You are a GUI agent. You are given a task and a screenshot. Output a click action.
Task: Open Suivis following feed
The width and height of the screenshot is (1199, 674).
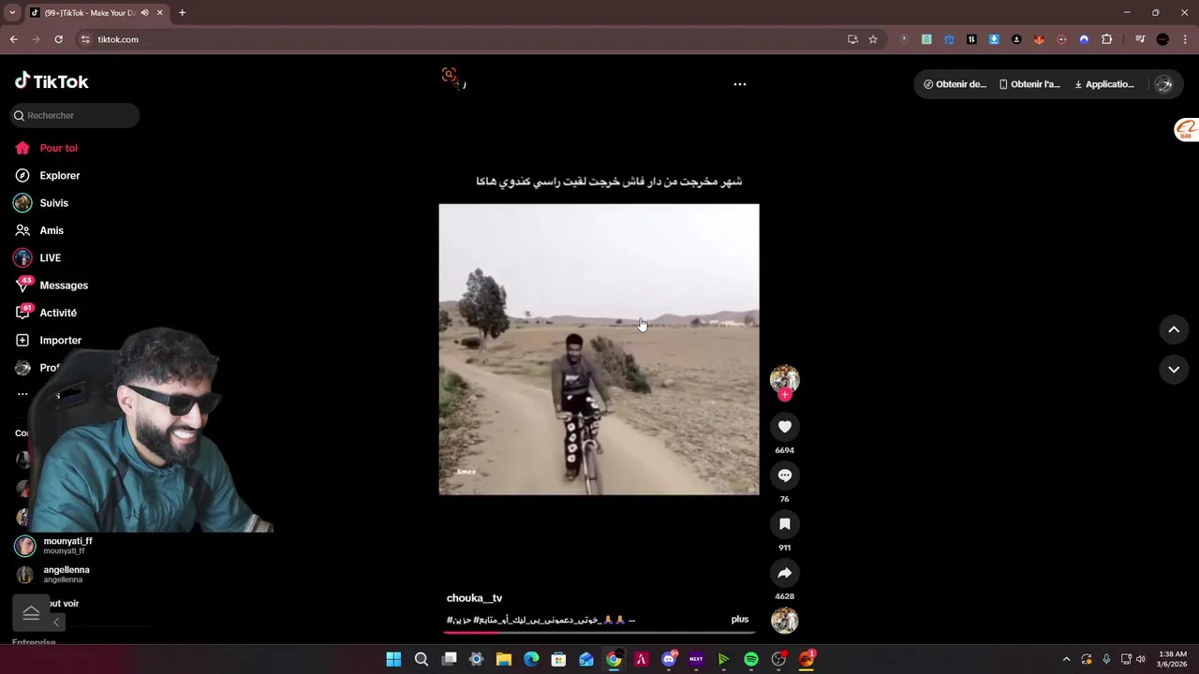coord(42,203)
